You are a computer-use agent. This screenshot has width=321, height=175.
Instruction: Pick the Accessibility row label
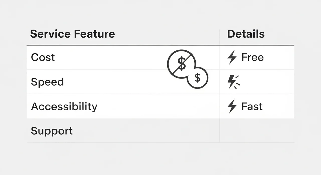[64, 107]
